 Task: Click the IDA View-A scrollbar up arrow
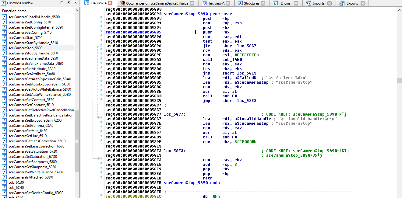pyautogui.click(x=399, y=9)
